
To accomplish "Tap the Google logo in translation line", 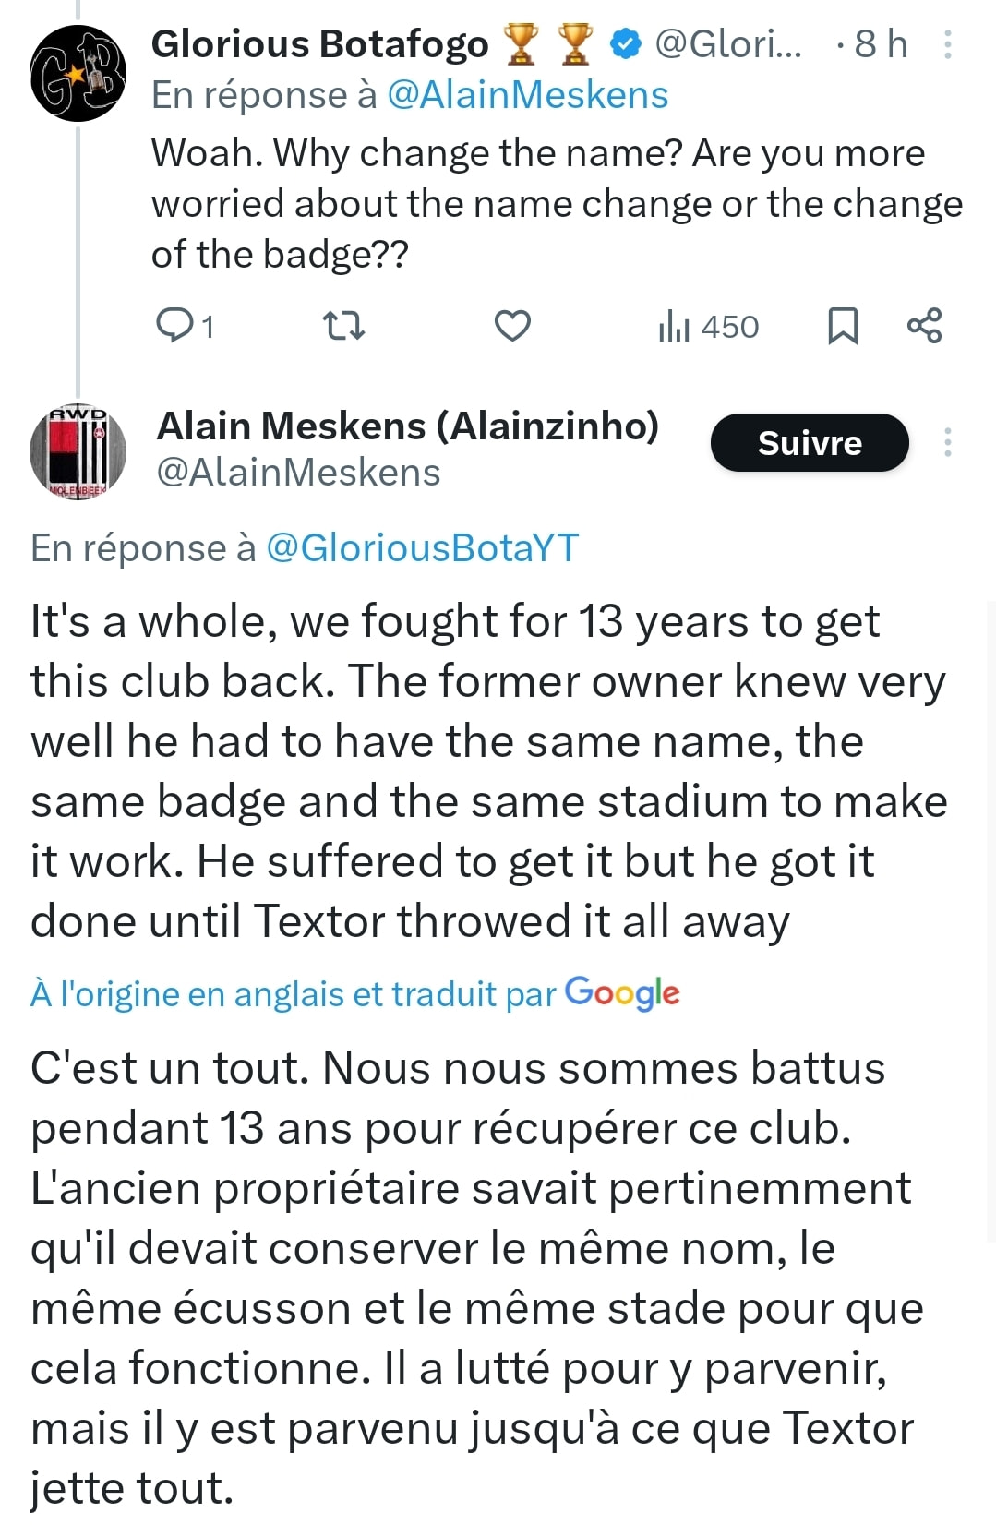I will tap(623, 994).
